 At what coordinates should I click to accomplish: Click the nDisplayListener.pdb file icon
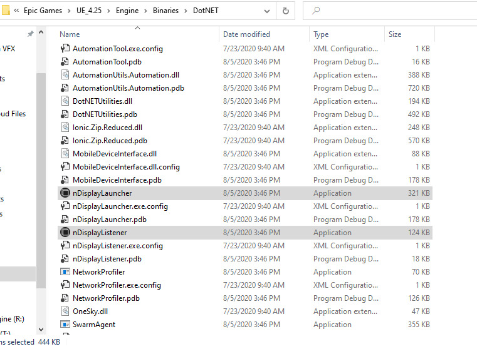click(x=65, y=259)
